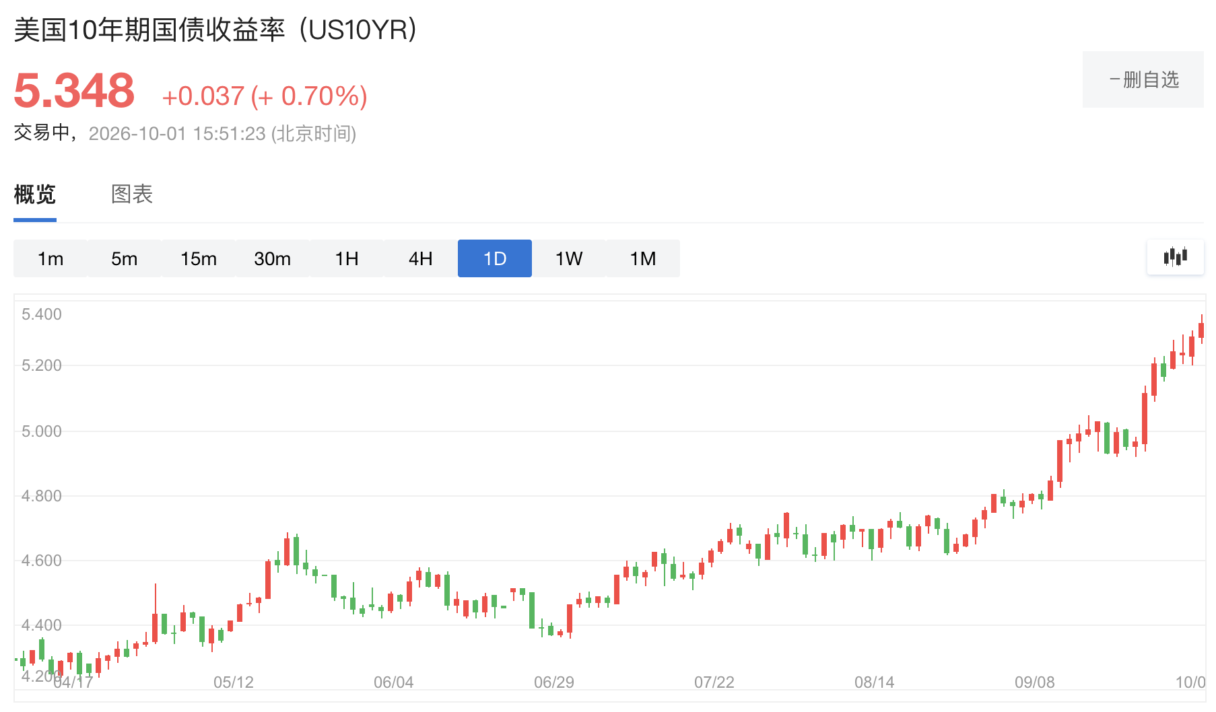Click the 5.000 y-axis label

click(41, 431)
